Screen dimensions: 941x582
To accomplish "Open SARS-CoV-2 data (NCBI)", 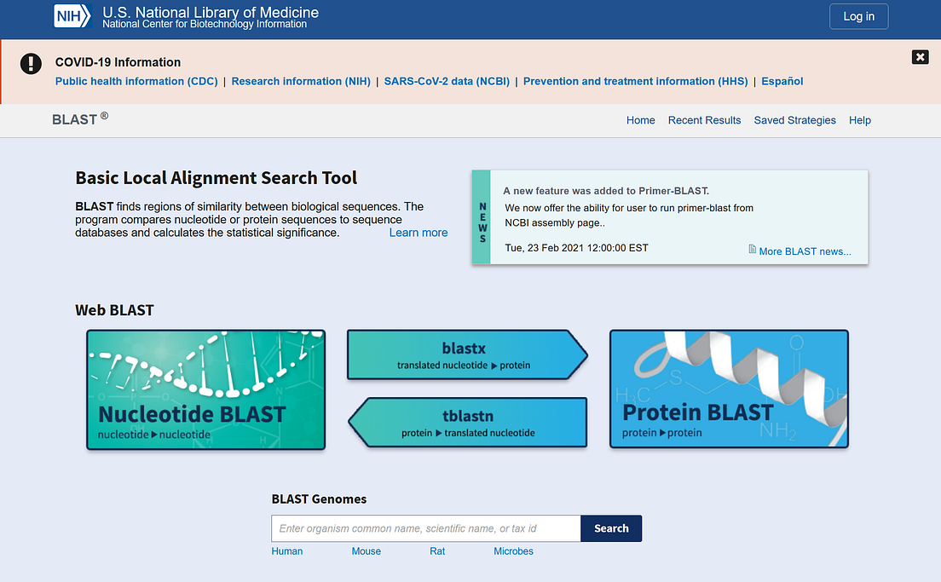I will coord(447,81).
